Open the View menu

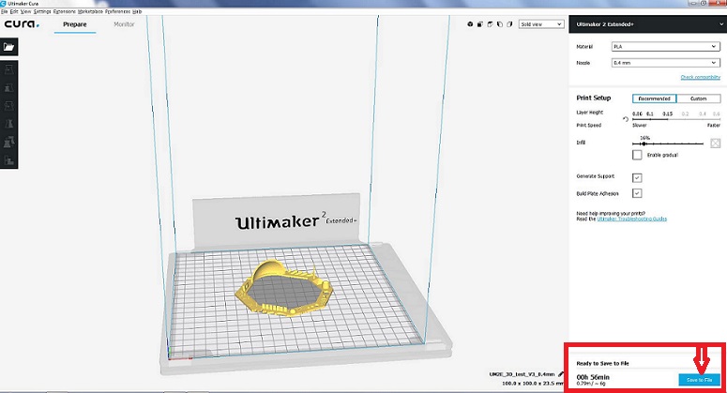tap(26, 11)
